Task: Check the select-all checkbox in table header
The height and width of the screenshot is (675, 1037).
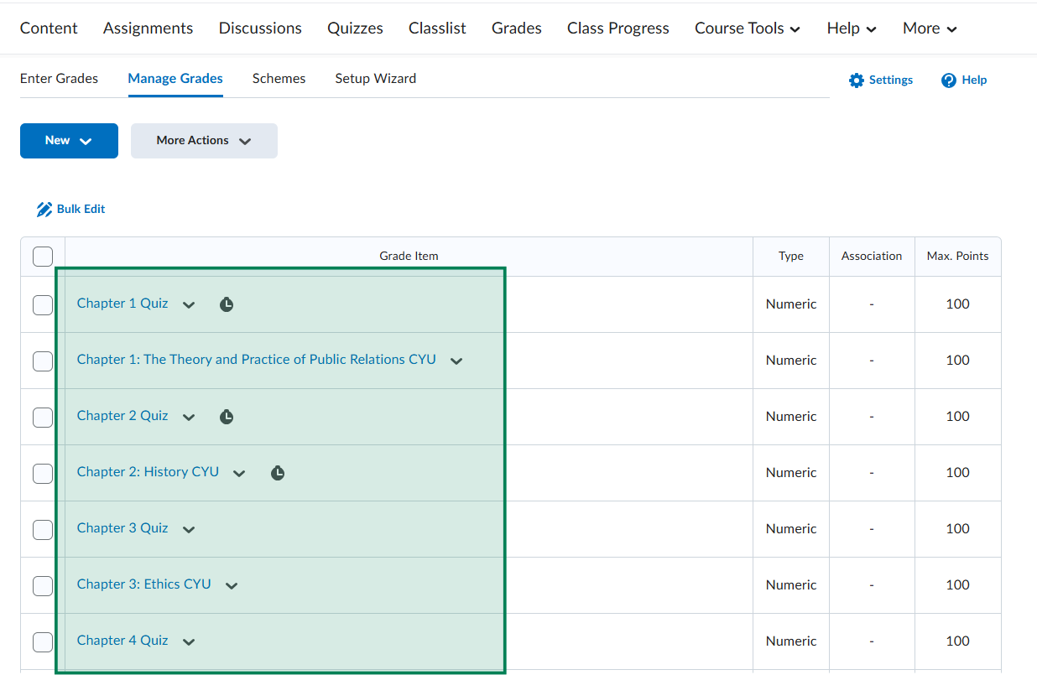Action: pyautogui.click(x=43, y=257)
